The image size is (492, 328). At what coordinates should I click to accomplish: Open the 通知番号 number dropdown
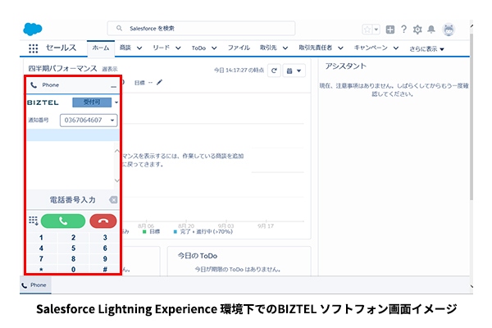click(112, 121)
